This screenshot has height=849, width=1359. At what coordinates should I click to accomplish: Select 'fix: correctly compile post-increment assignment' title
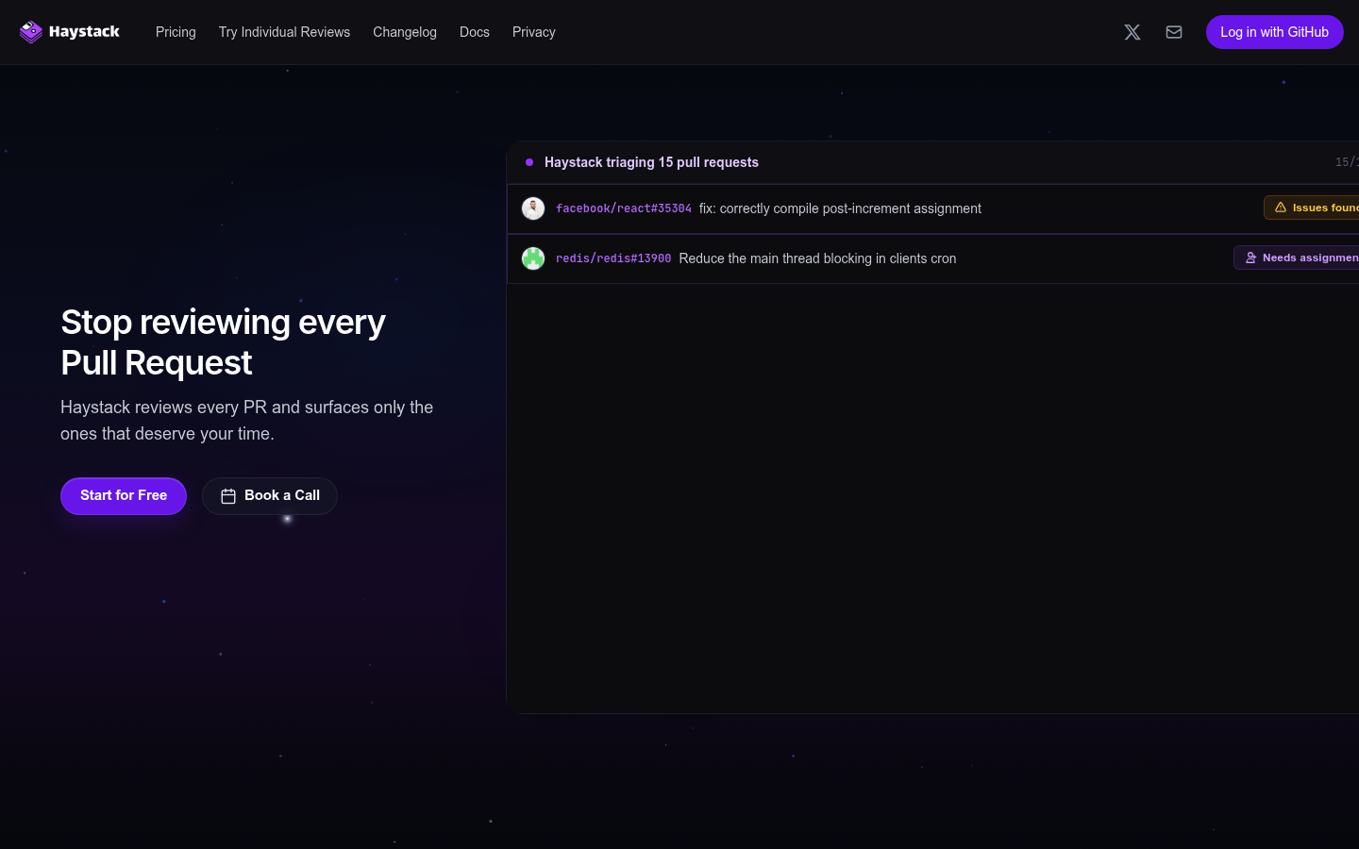(x=840, y=208)
